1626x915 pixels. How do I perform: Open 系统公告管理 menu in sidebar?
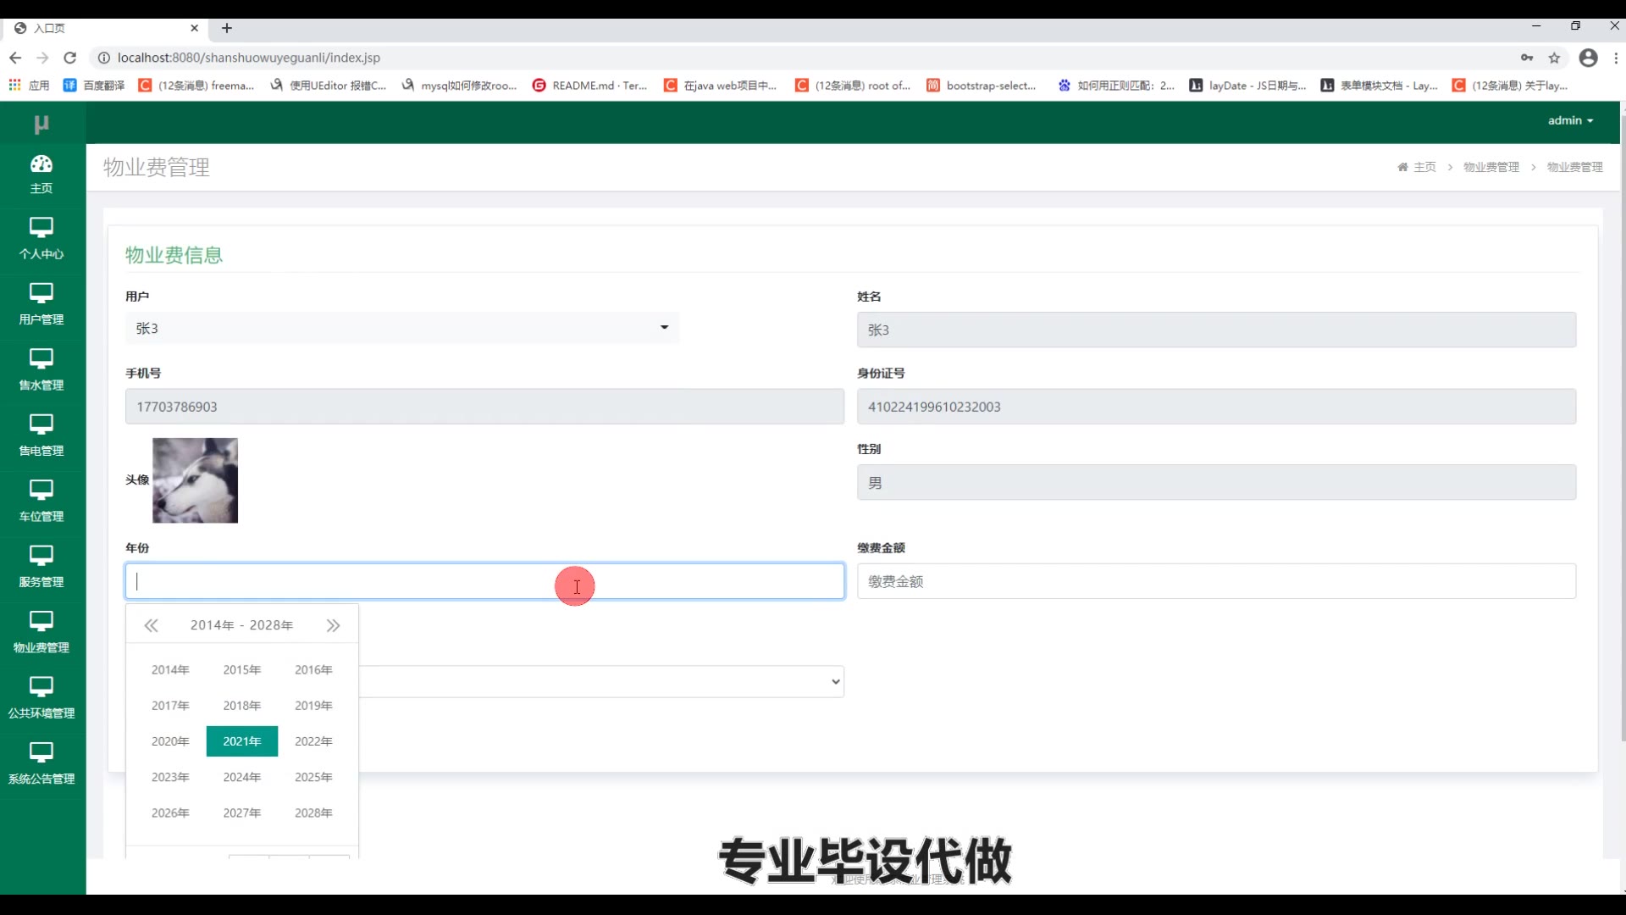click(41, 763)
